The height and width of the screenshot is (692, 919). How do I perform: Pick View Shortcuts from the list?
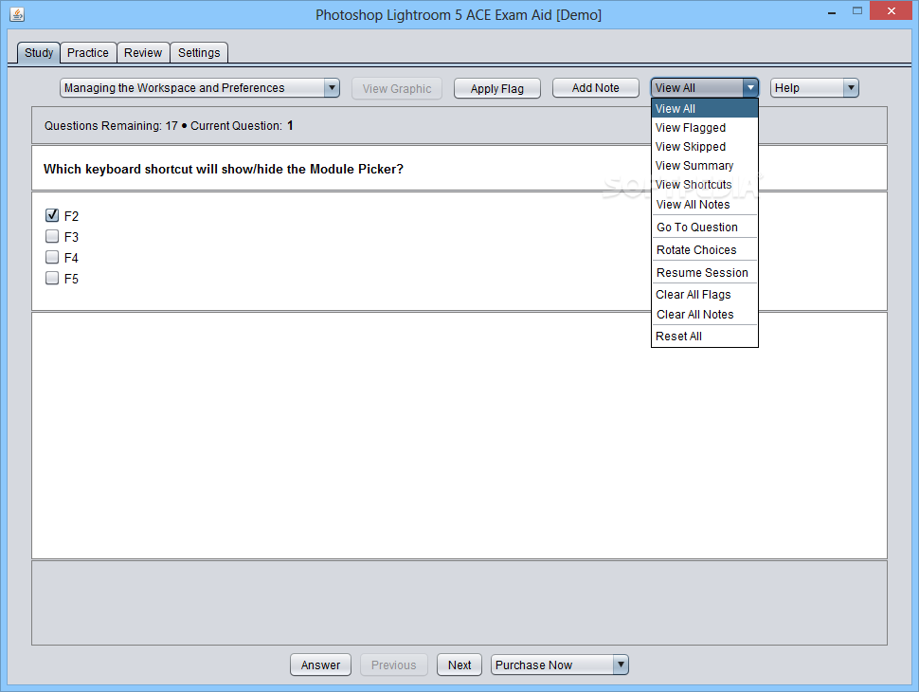(x=705, y=185)
